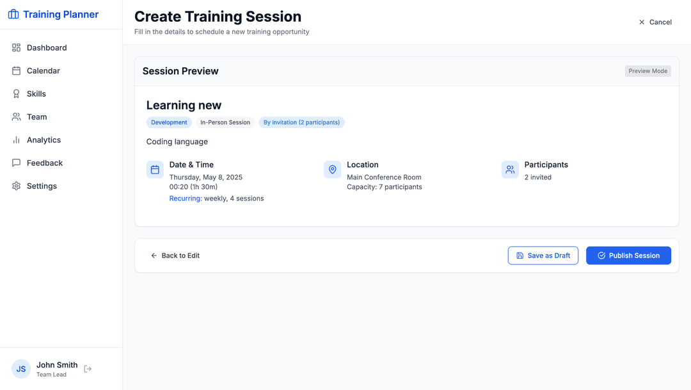Publish the training session
The image size is (691, 390).
[628, 255]
